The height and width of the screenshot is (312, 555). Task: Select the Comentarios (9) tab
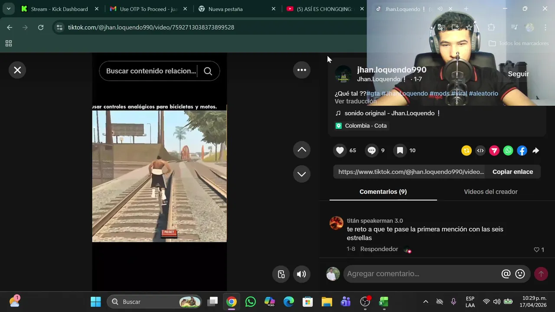[x=383, y=192]
